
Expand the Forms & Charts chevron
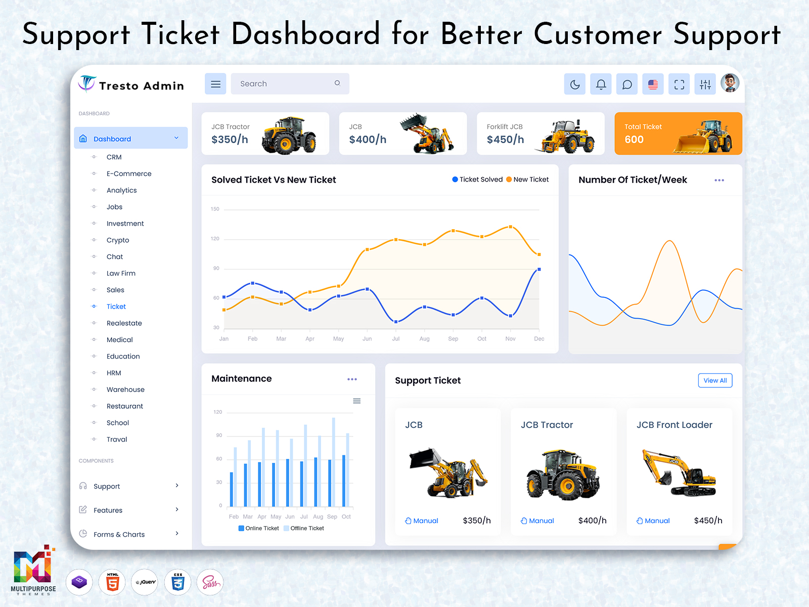coord(177,533)
